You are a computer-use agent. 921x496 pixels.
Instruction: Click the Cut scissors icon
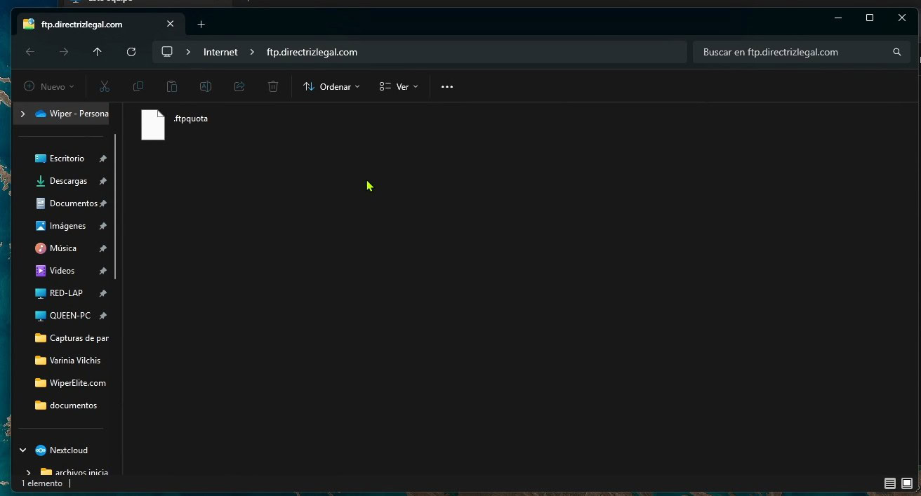[x=105, y=86]
